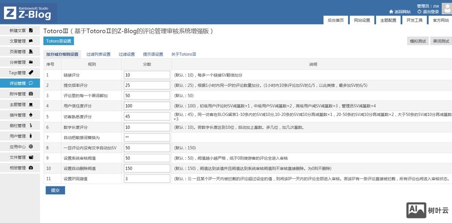
Task: Focus the 一旦评论内没有汉字自动加SV field
Action: pyautogui.click(x=147, y=148)
